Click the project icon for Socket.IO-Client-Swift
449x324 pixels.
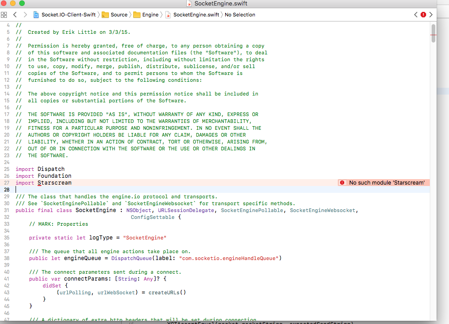click(x=36, y=15)
